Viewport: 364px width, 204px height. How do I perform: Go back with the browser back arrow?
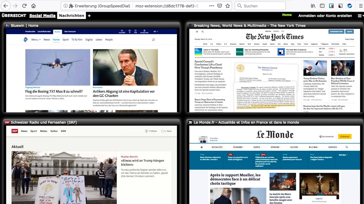pyautogui.click(x=6, y=6)
